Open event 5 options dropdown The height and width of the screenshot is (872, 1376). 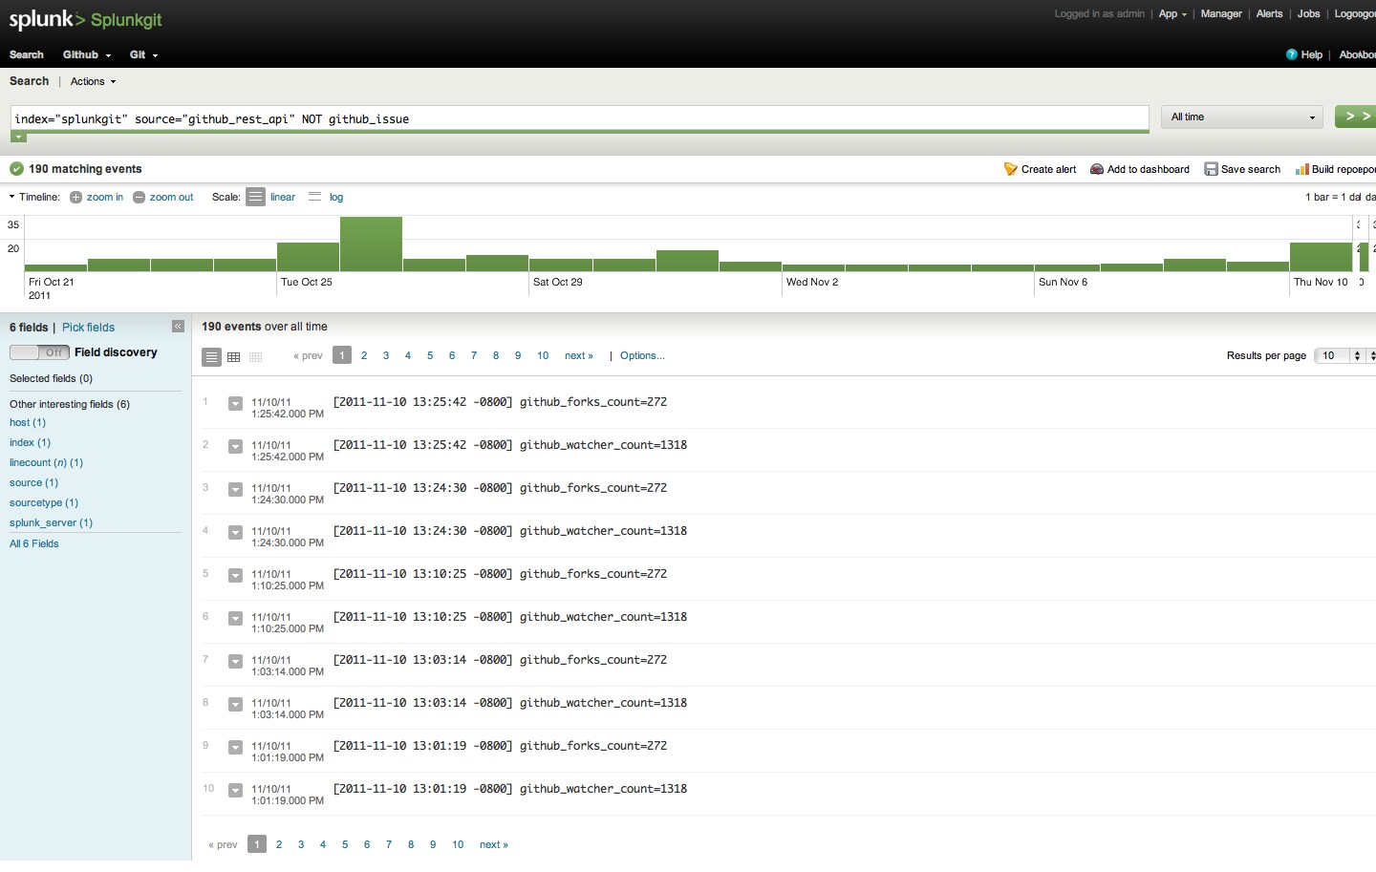[235, 575]
